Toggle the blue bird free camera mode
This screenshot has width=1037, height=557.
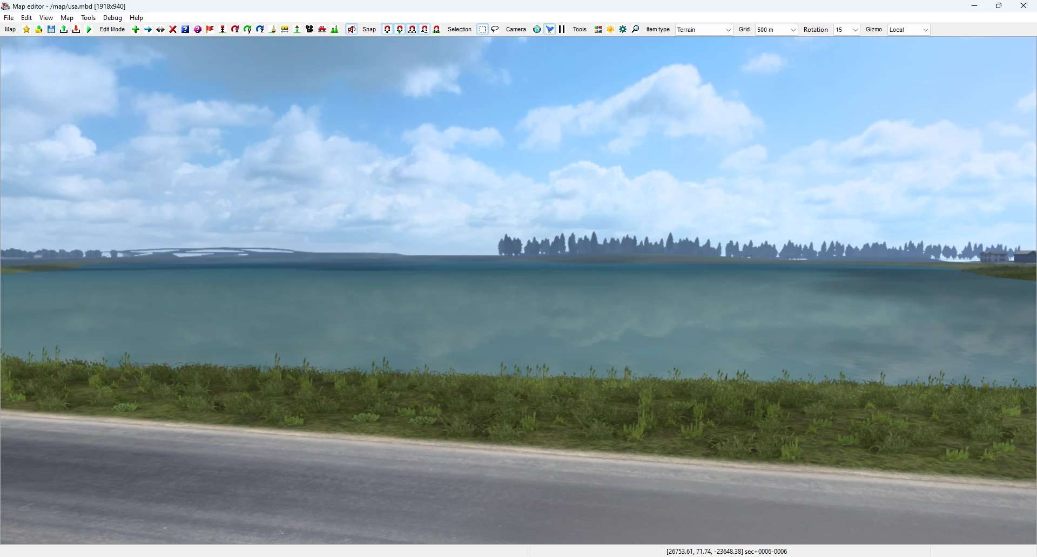tap(550, 30)
